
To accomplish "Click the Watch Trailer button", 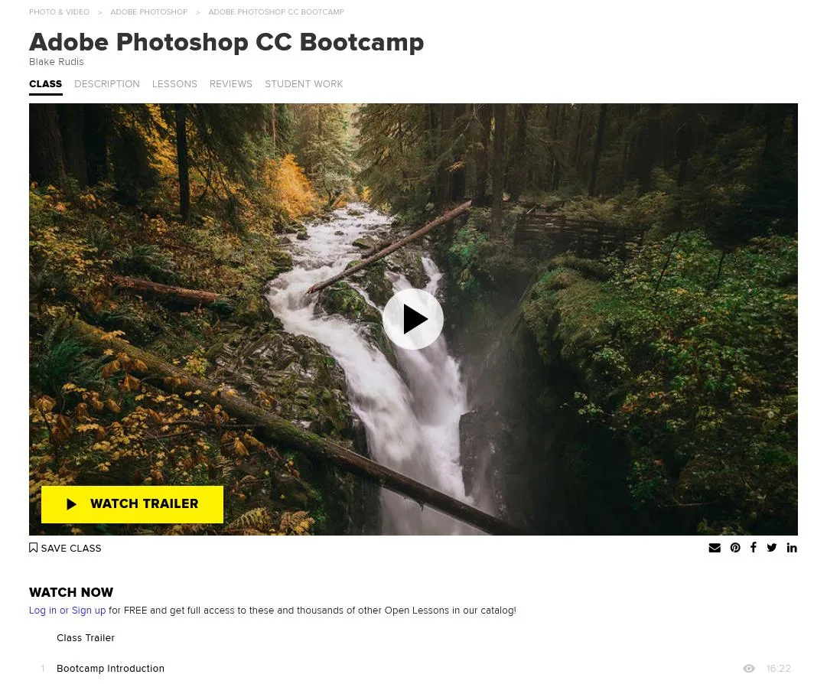I will pos(132,504).
